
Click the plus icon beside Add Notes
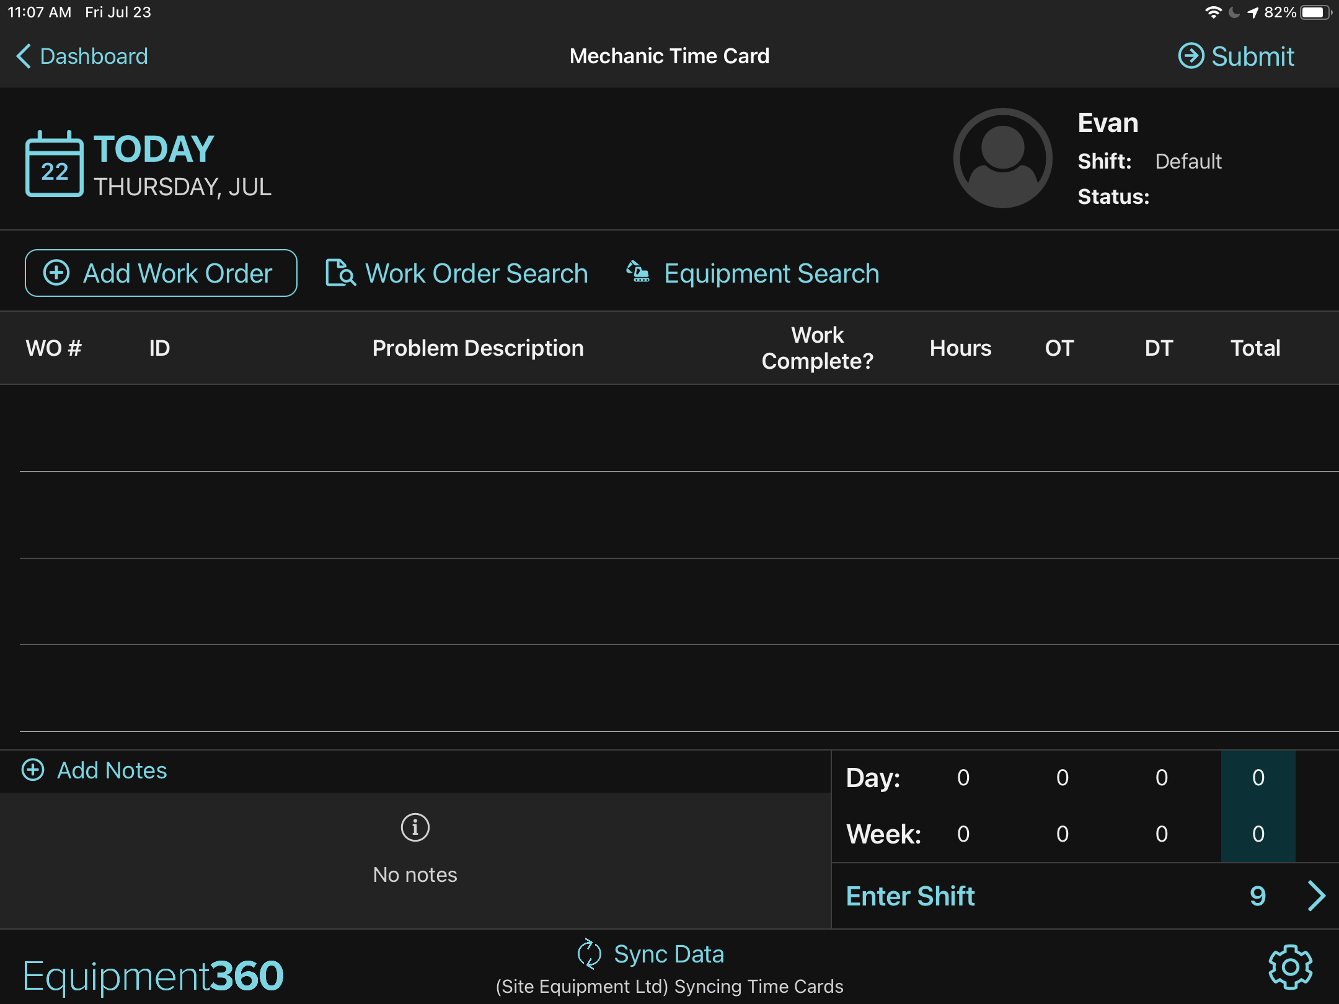coord(33,770)
